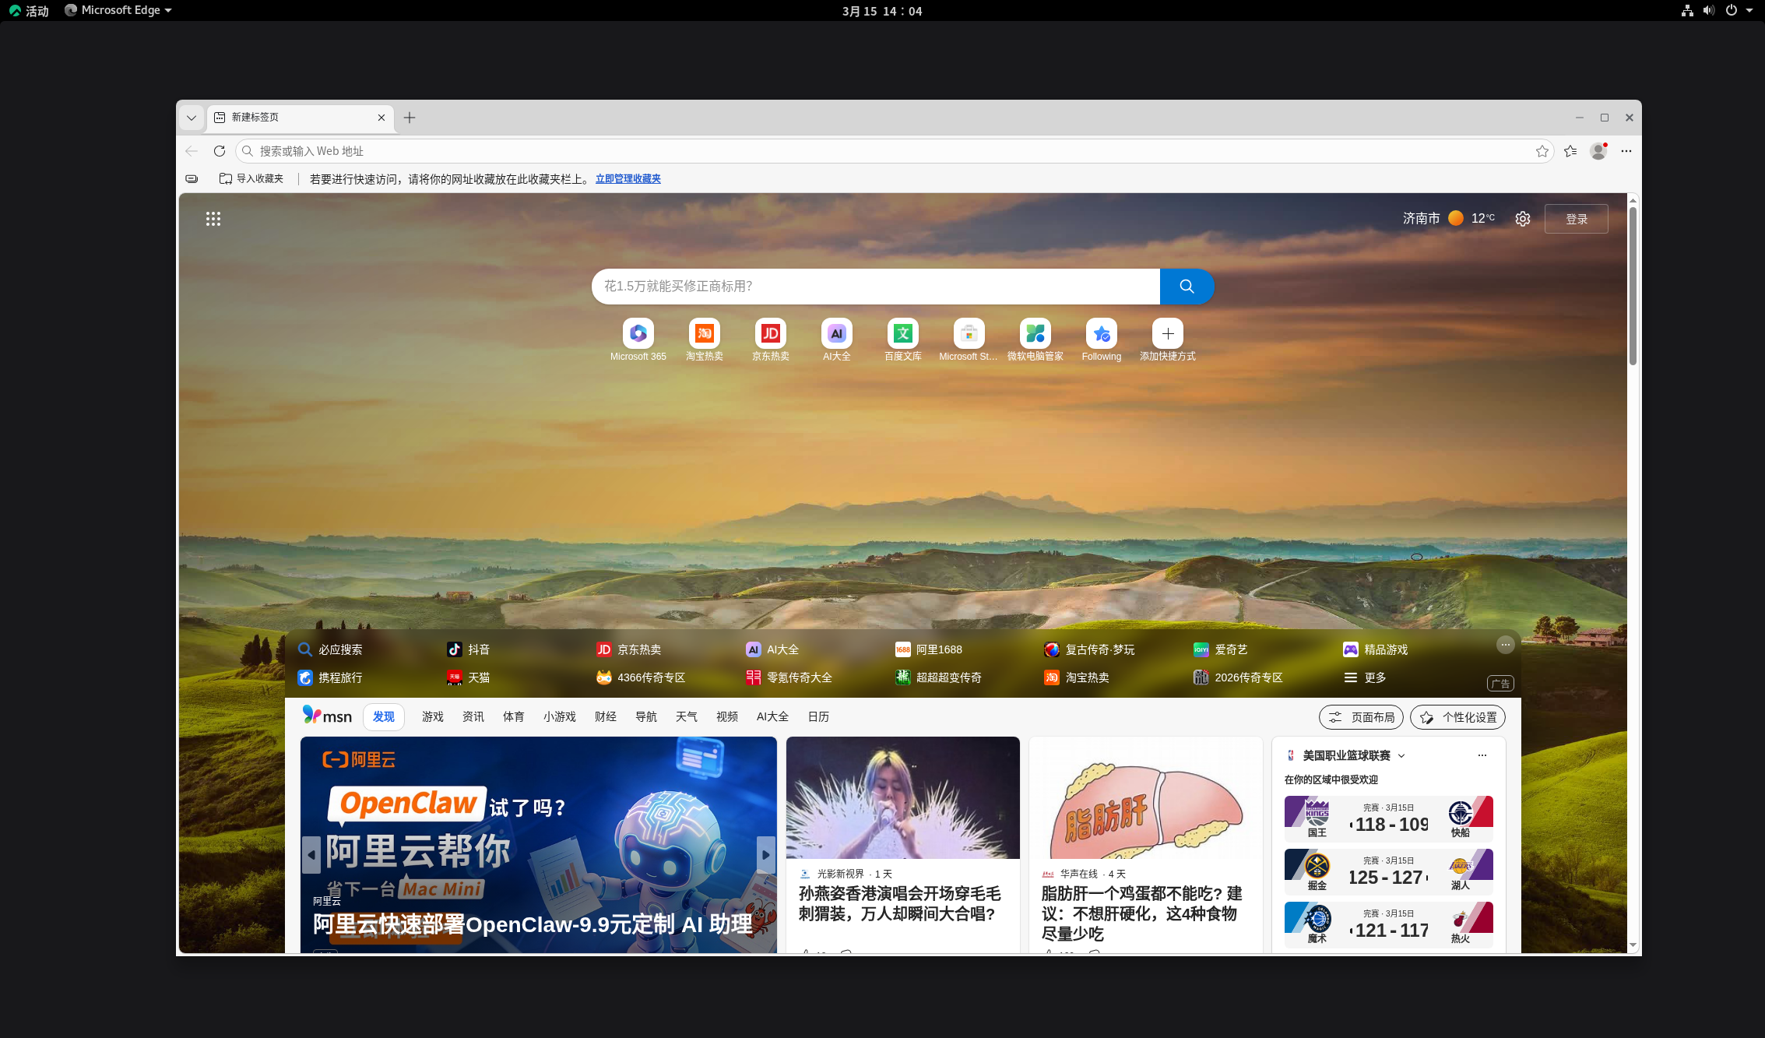This screenshot has width=1765, height=1038.
Task: Click the 登录 sign-in button
Action: [1576, 219]
